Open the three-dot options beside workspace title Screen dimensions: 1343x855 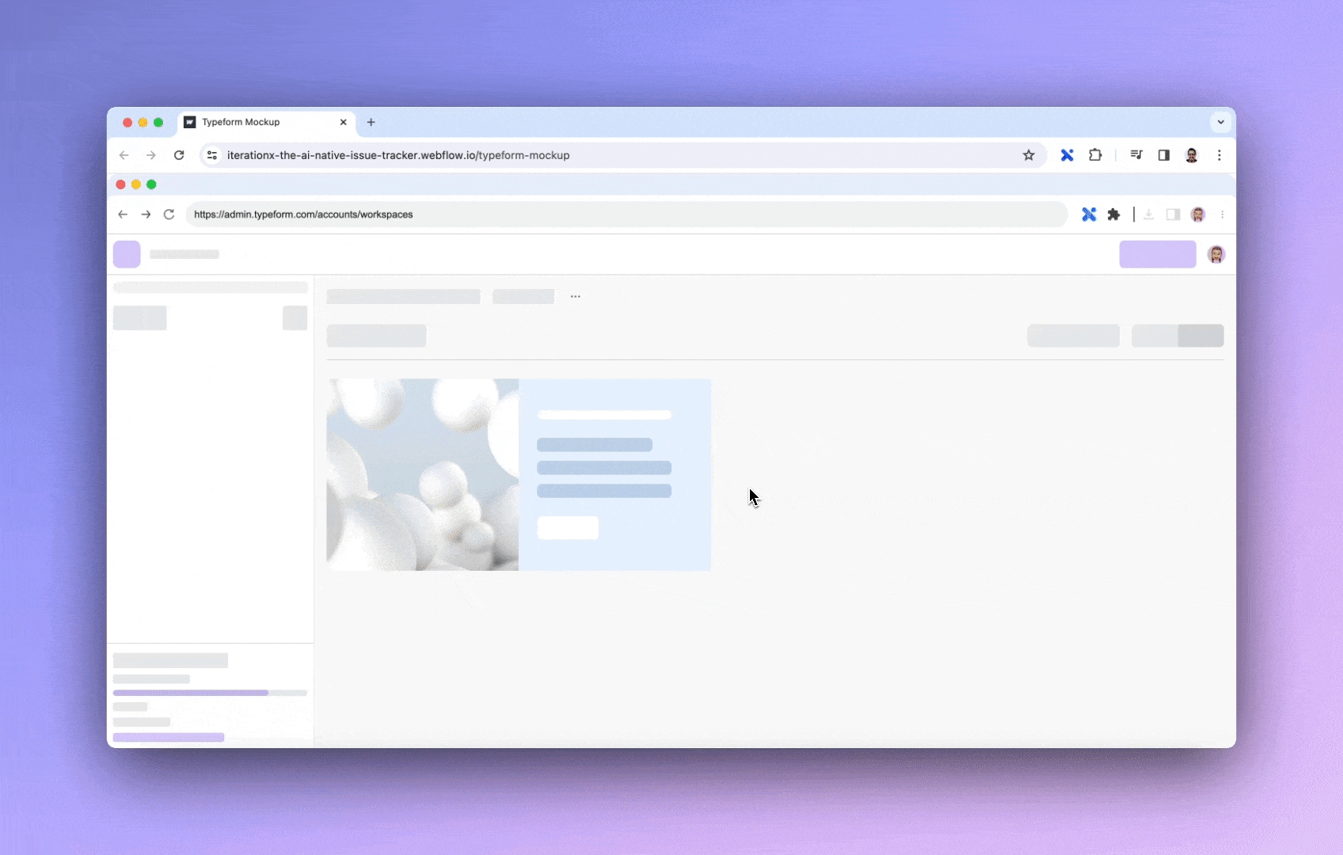pos(576,296)
